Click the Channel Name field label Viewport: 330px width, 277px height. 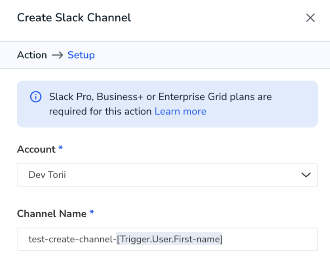[52, 214]
